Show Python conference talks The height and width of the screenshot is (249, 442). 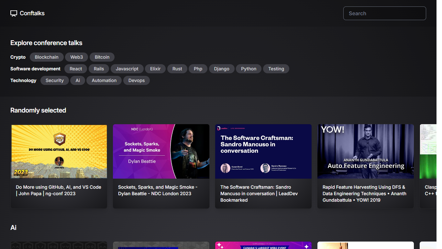(249, 69)
